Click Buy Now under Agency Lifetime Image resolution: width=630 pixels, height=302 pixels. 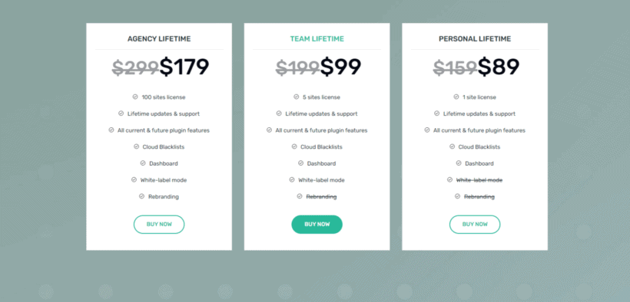(159, 225)
